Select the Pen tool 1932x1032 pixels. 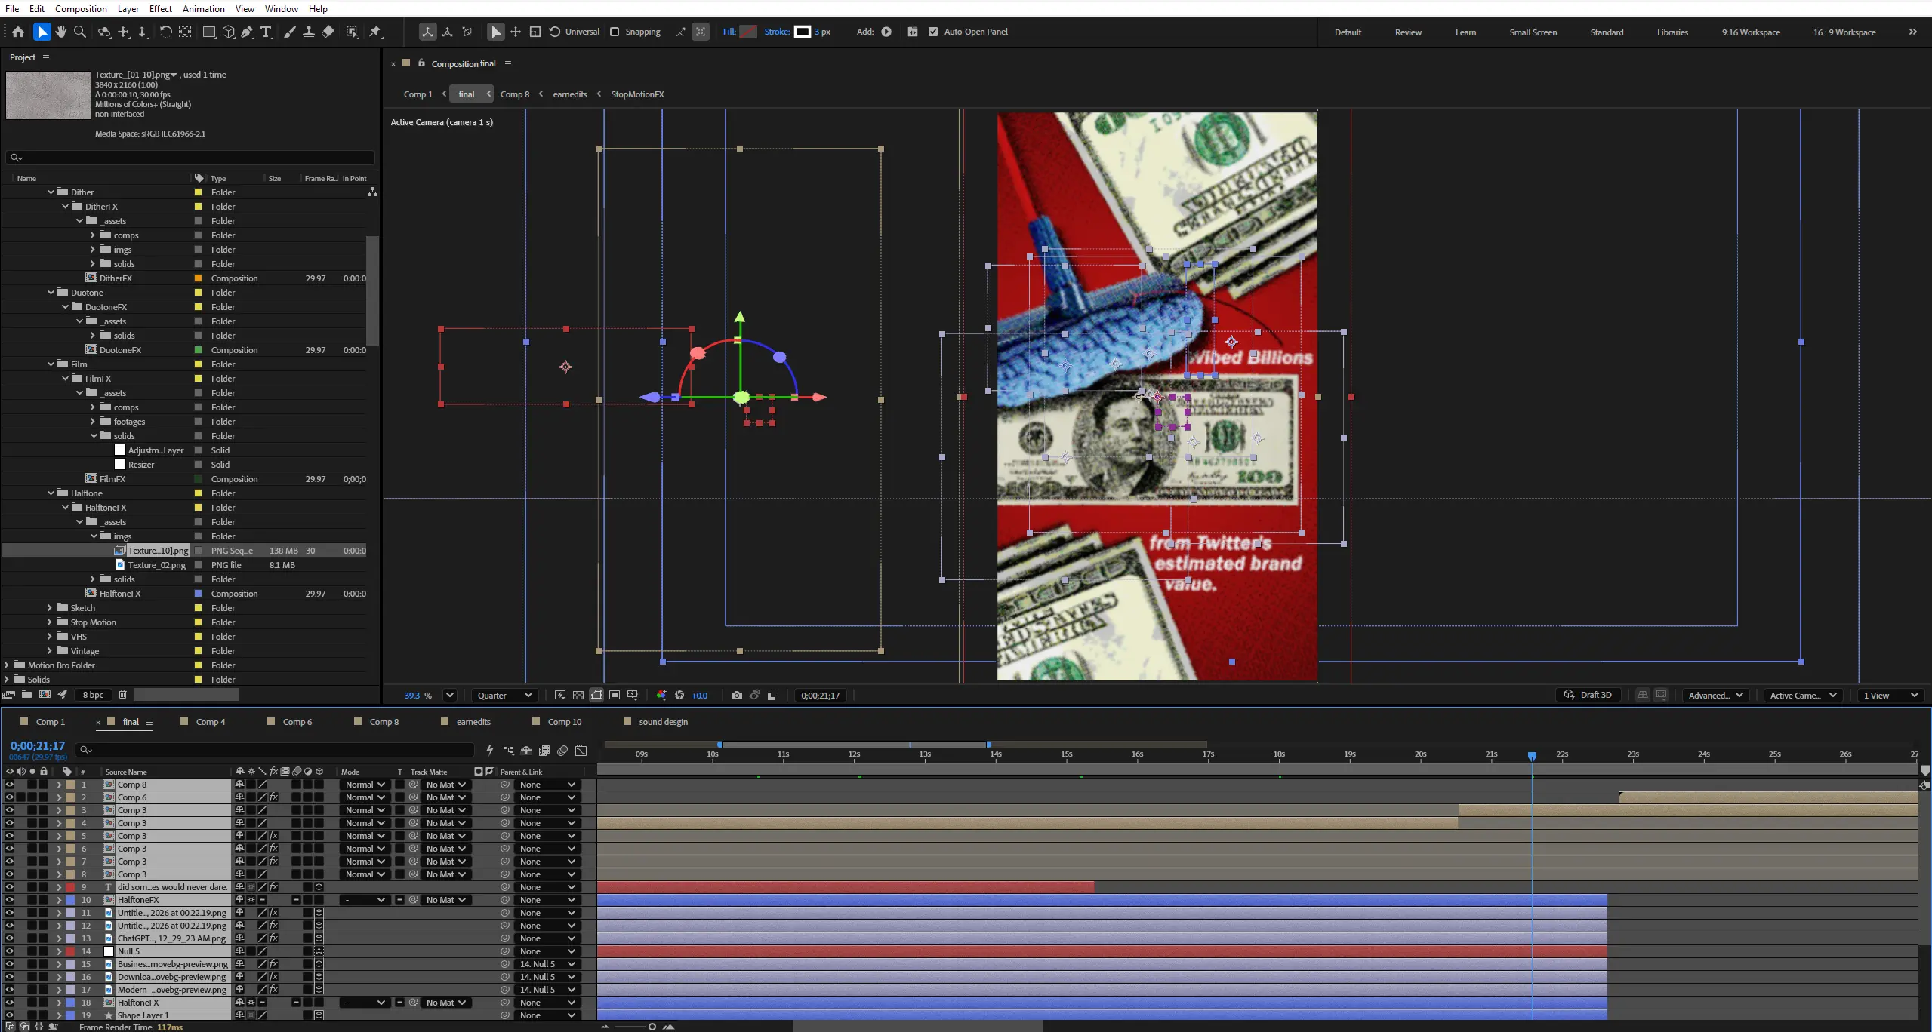[x=247, y=32]
